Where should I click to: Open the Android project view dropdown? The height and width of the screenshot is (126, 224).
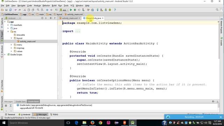pyautogui.click(x=13, y=18)
